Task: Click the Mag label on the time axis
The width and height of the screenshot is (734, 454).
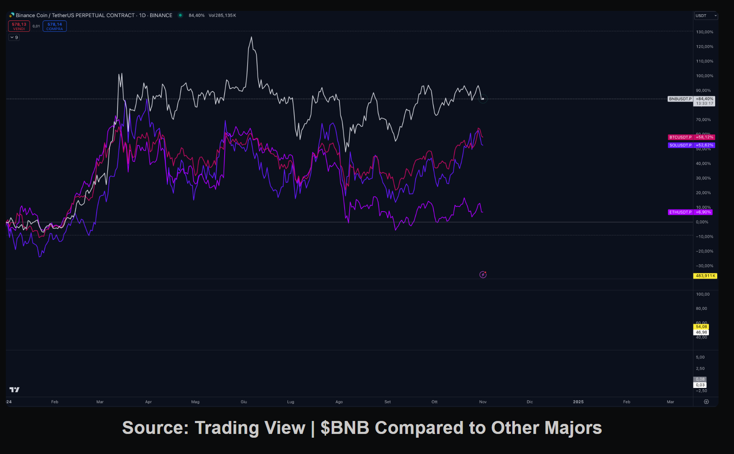Action: (195, 402)
